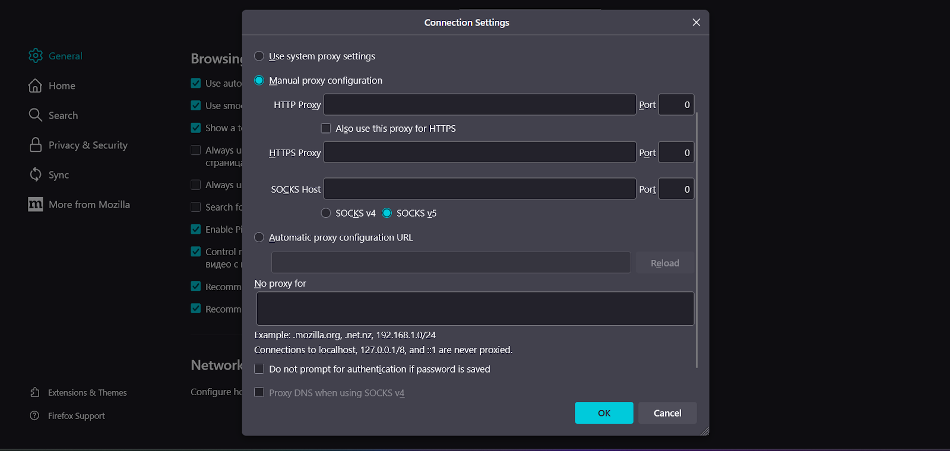Uncheck the Use auto checkbox in Browsing

tap(195, 83)
